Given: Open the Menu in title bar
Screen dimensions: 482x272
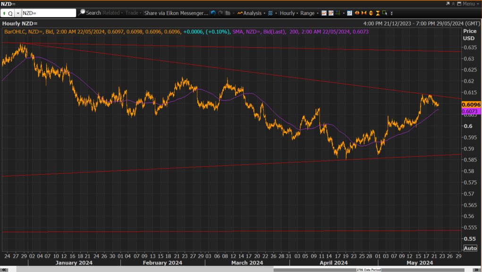Looking at the screenshot, I should [x=468, y=4].
